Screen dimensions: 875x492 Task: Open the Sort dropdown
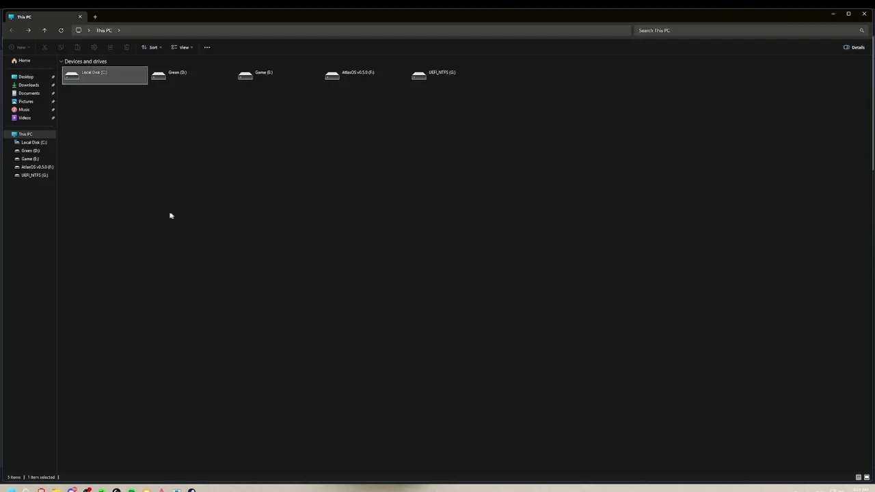point(152,47)
